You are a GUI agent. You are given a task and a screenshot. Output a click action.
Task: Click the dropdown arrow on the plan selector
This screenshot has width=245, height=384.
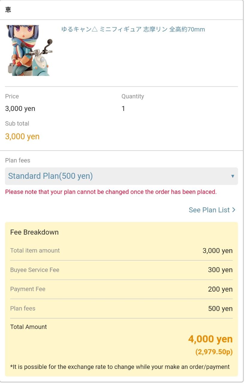[232, 176]
